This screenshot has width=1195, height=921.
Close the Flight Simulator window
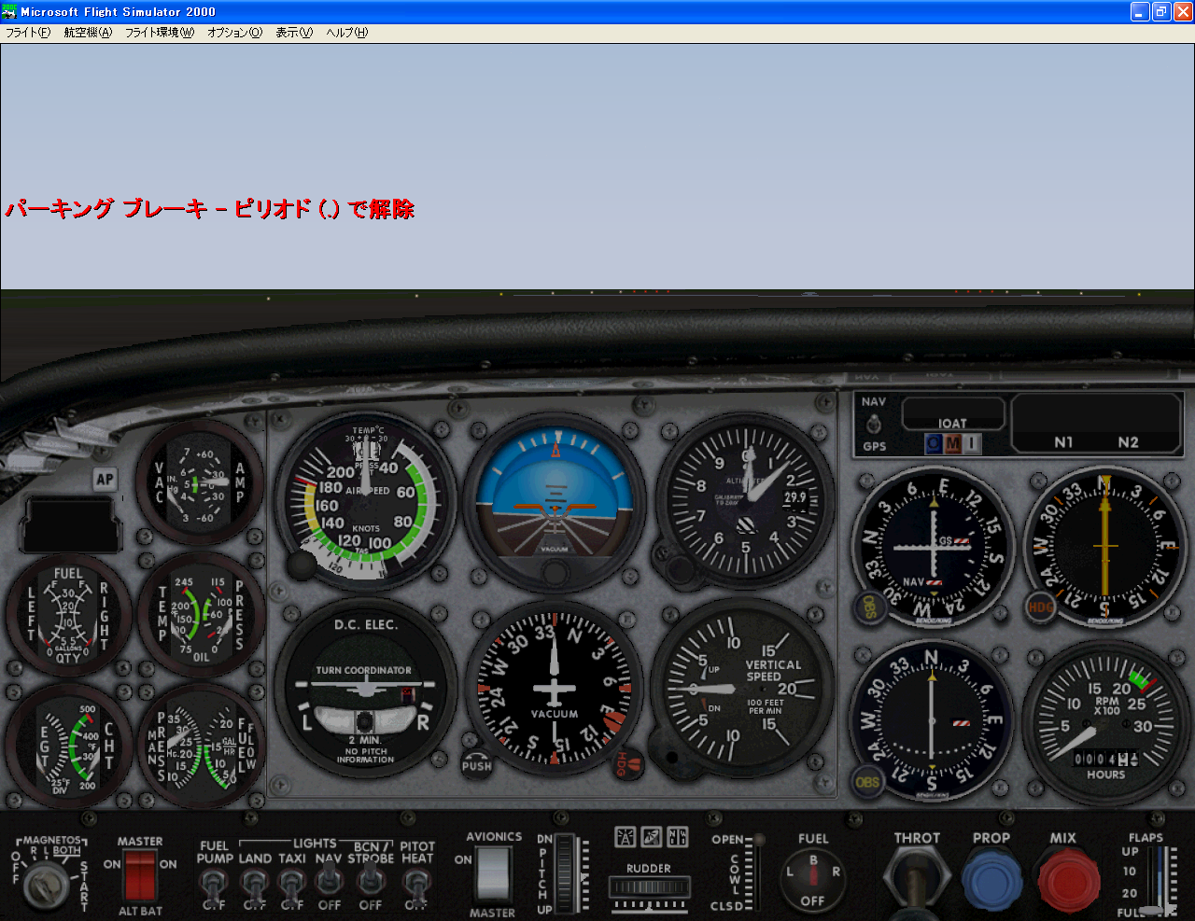pos(1183,11)
